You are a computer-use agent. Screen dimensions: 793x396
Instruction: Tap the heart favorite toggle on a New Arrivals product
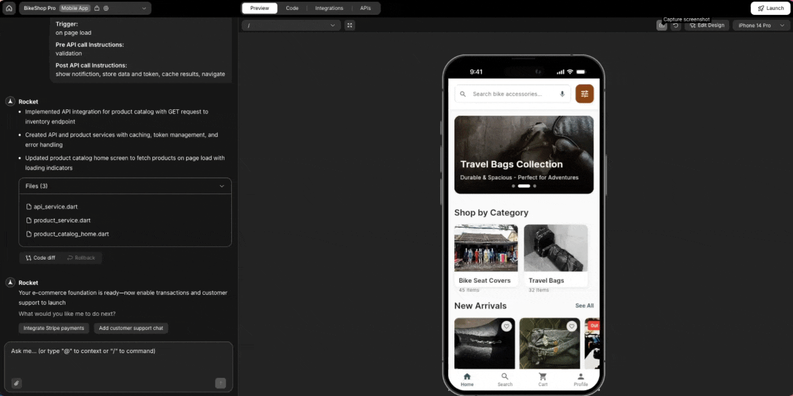pyautogui.click(x=507, y=326)
